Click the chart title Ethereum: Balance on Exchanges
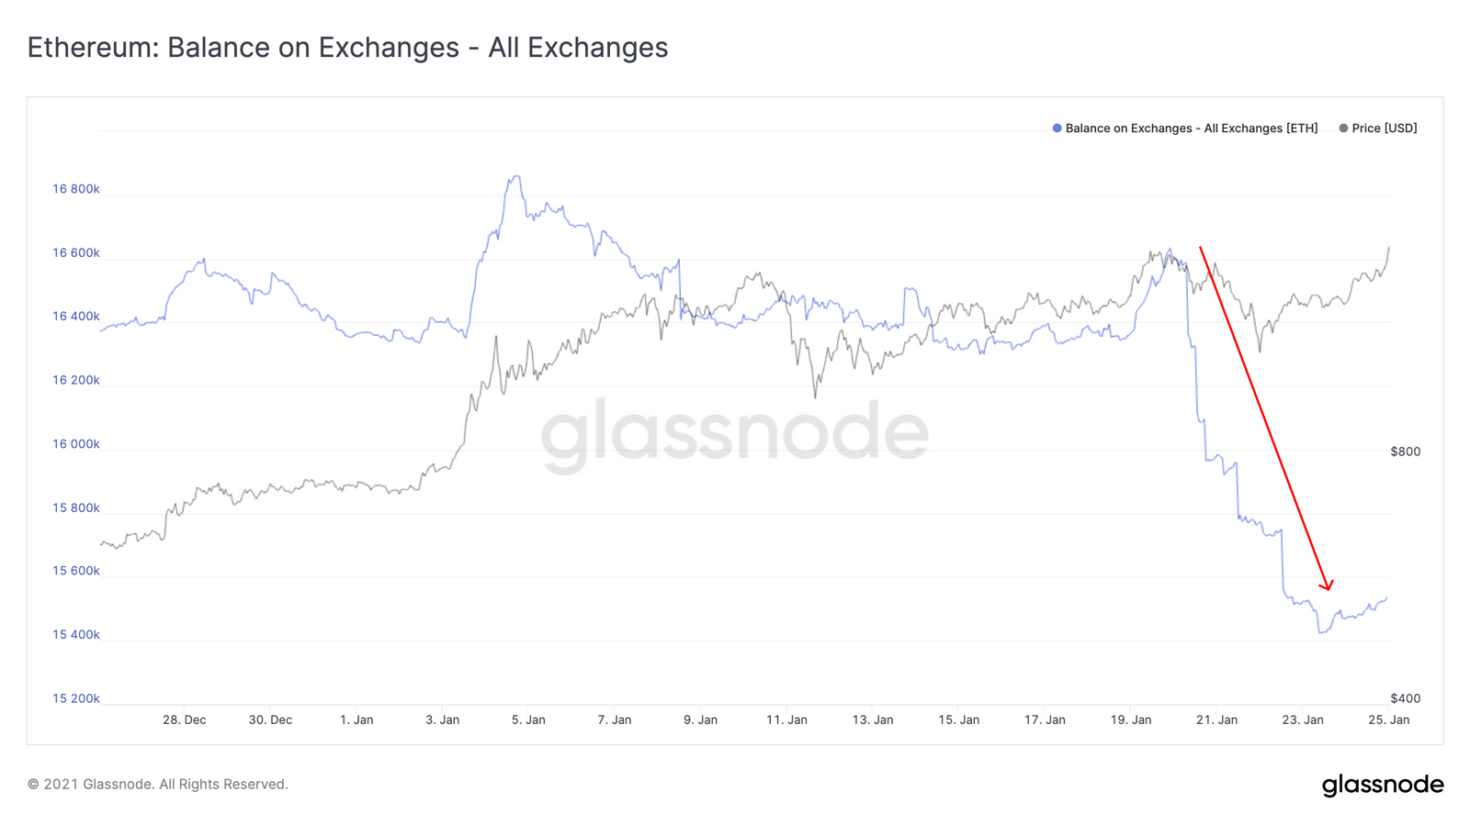The height and width of the screenshot is (825, 1470). [x=347, y=48]
